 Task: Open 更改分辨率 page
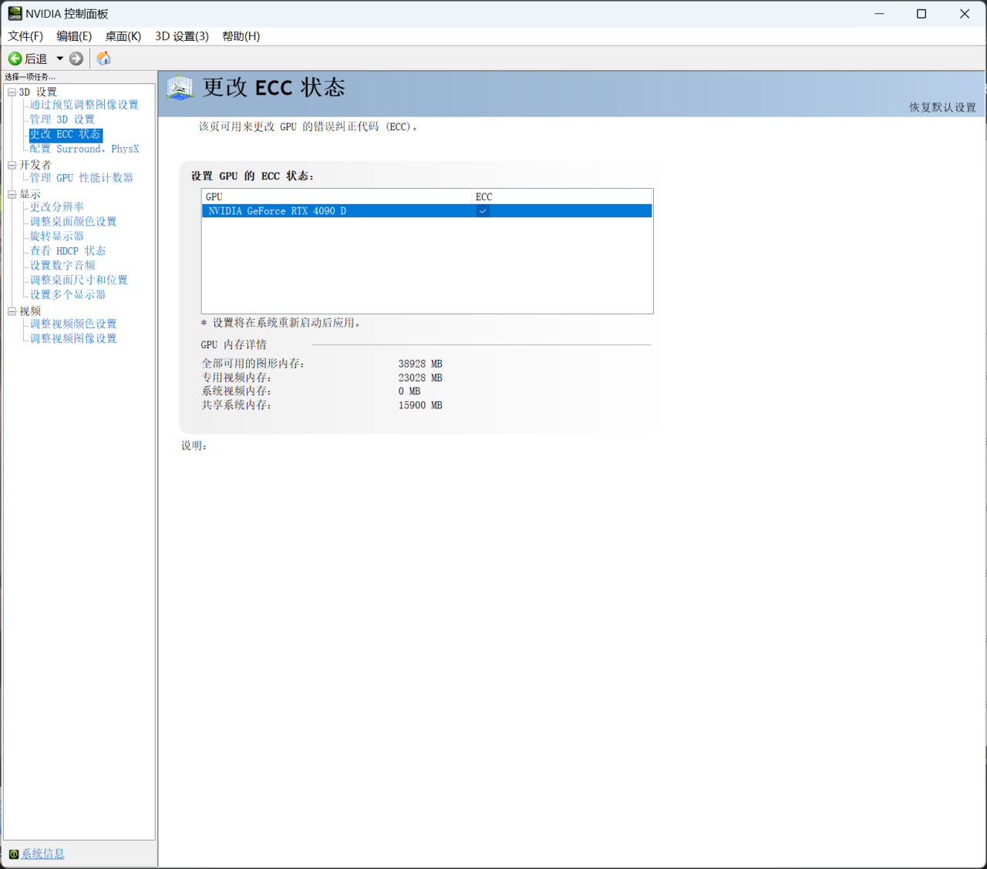[x=57, y=207]
